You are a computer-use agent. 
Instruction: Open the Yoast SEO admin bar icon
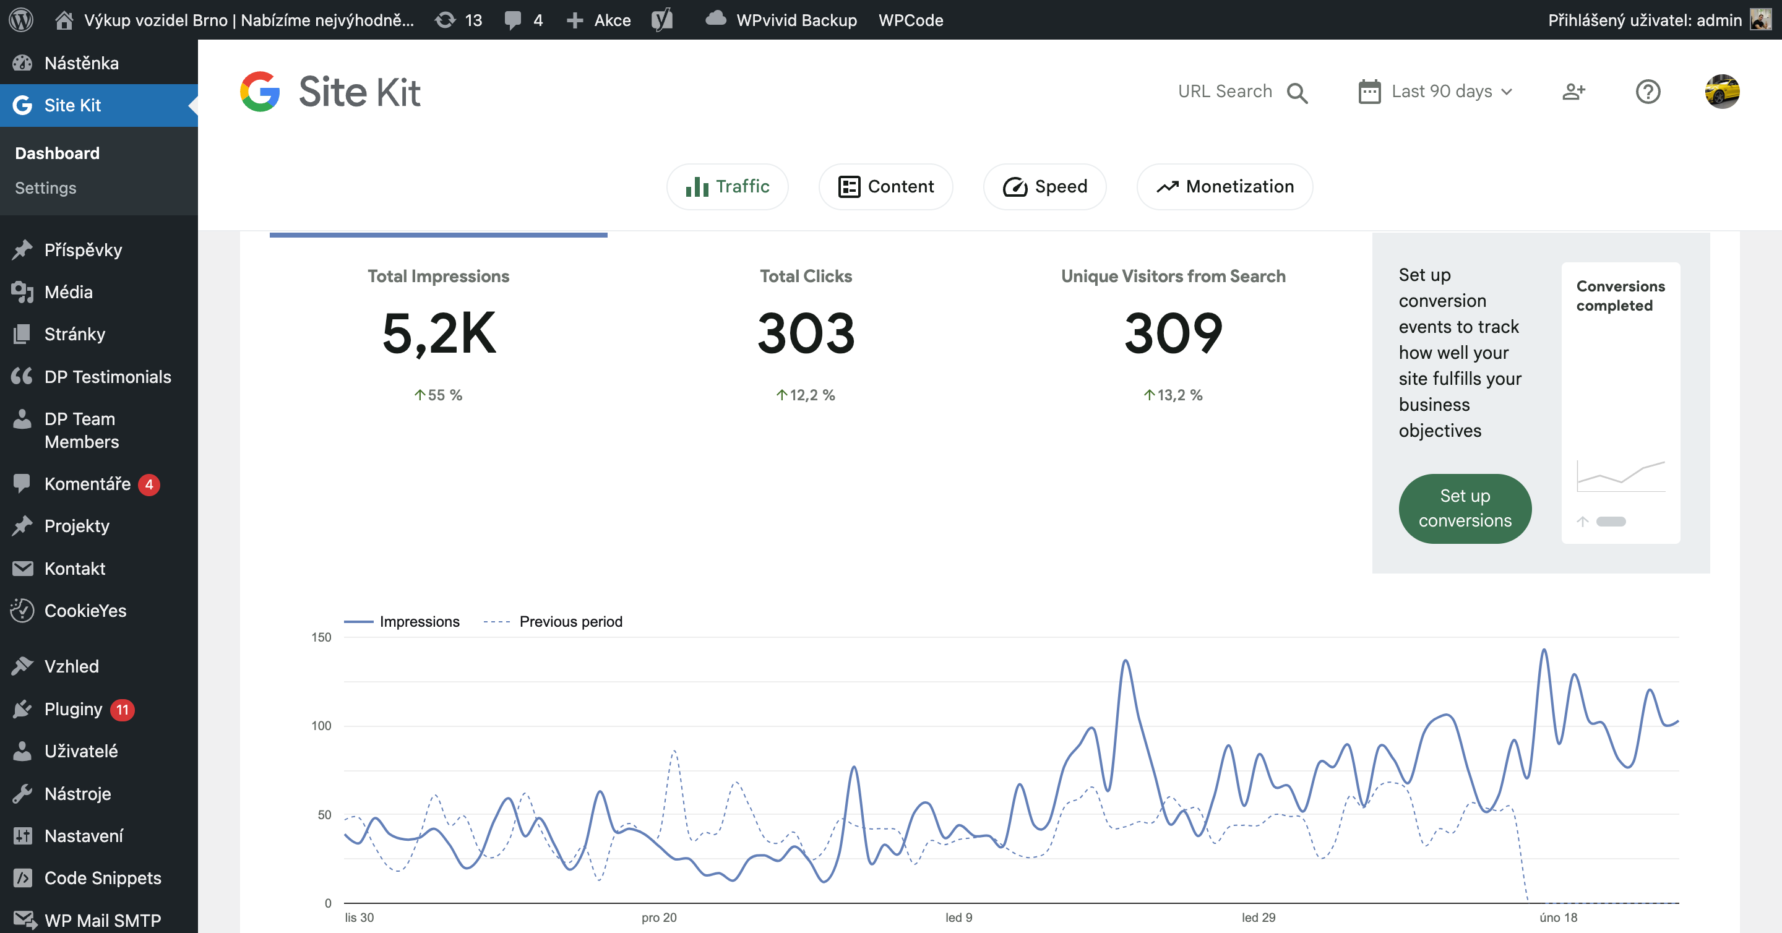click(662, 19)
